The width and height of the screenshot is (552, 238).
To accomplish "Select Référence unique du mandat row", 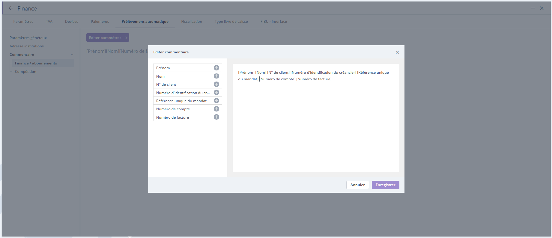I will pos(187,101).
